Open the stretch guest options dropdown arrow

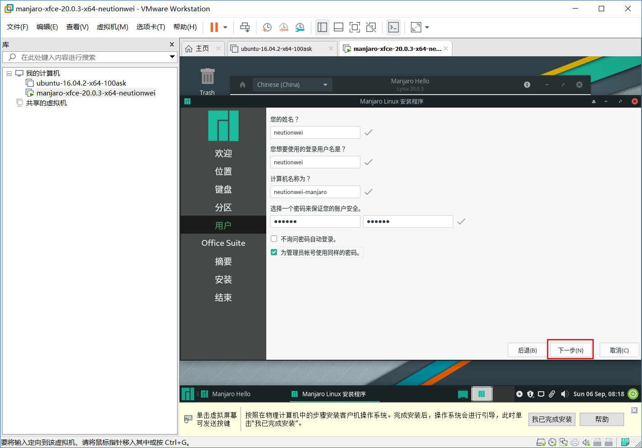[427, 27]
